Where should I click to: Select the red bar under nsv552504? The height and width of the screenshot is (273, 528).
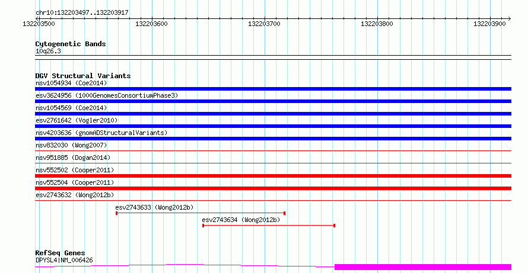click(273, 188)
